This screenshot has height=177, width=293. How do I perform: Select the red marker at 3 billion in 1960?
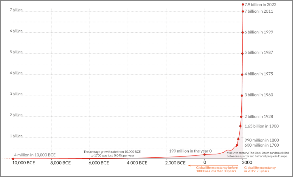click(242, 95)
